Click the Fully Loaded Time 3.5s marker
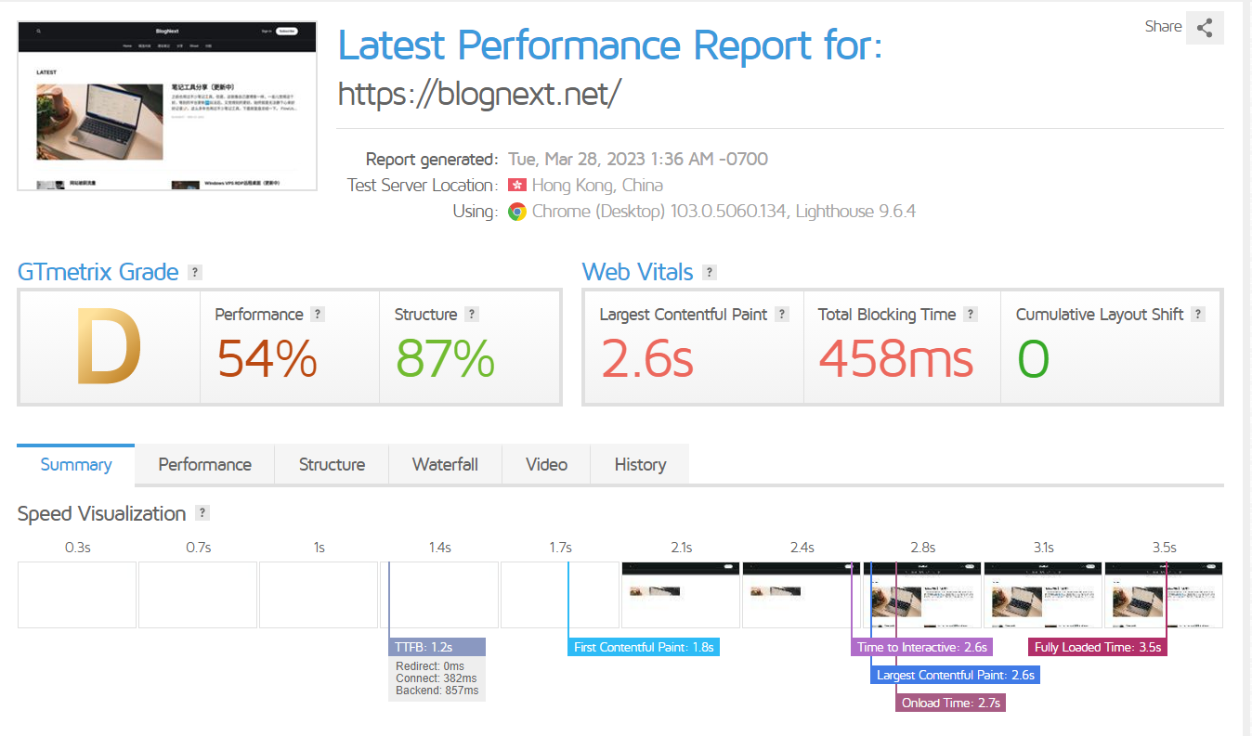The height and width of the screenshot is (736, 1252). pyautogui.click(x=1098, y=647)
